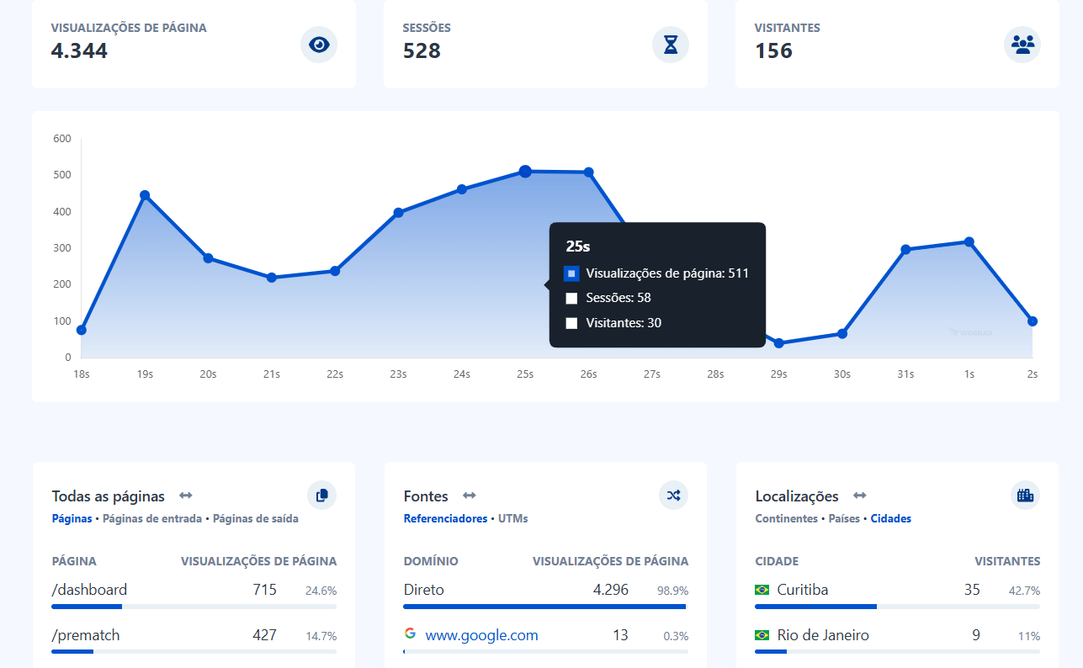The width and height of the screenshot is (1083, 668).
Task: Enable the Visitantes series in the tooltip
Action: coord(571,322)
